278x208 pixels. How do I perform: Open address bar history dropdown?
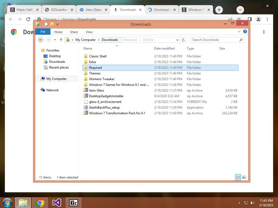tap(177, 40)
